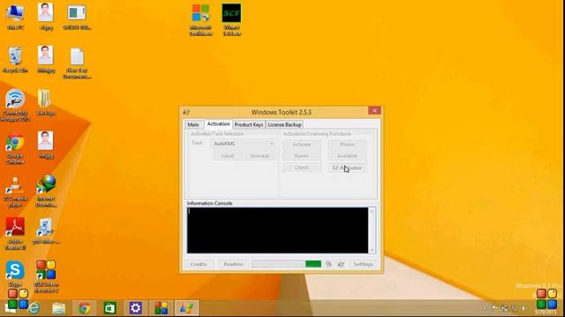Switch to Chrome in the taskbar

[85, 308]
